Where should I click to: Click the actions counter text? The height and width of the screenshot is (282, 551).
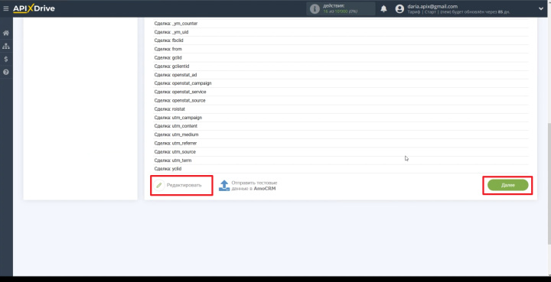340,11
